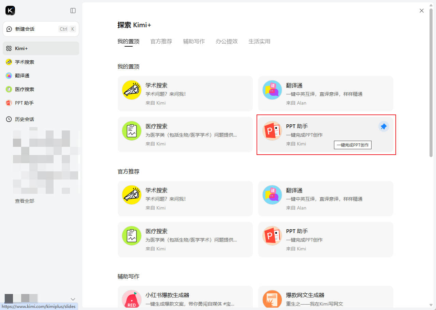Open the 小红书爆款生成器 title
This screenshot has width=436, height=310.
pos(168,295)
